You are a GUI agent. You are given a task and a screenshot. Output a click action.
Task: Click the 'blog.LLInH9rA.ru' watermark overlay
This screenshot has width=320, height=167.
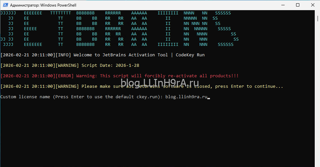tap(161, 83)
